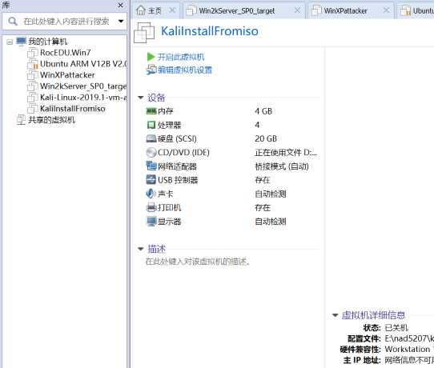Image resolution: width=434 pixels, height=368 pixels.
Task: Click the 内存 memory device label
Action: coord(166,111)
